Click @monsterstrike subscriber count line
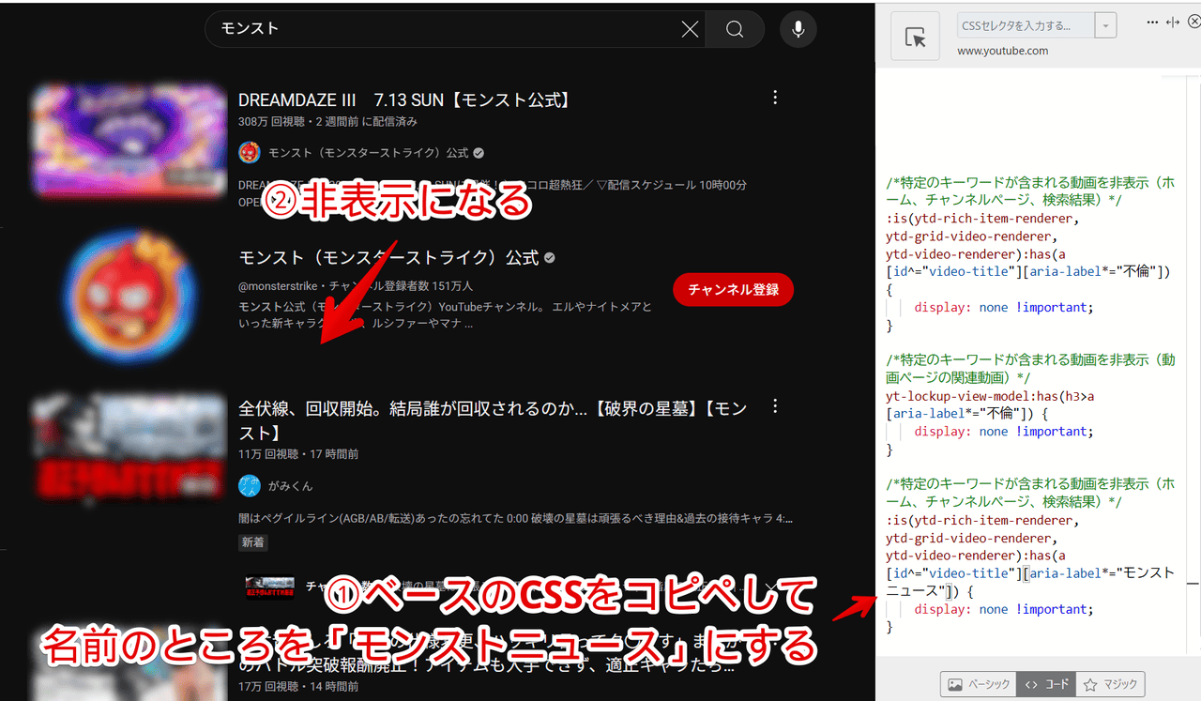The width and height of the screenshot is (1201, 701). click(356, 286)
